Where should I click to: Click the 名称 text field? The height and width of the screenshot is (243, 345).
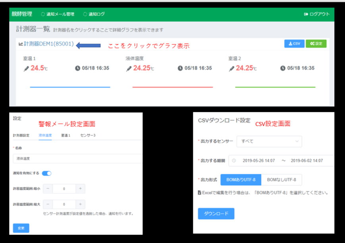[x=77, y=158]
